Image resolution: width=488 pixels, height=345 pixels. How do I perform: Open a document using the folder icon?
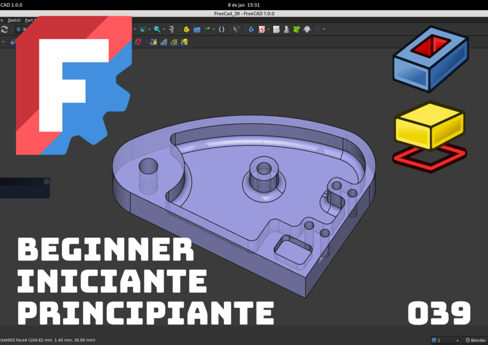point(196,29)
